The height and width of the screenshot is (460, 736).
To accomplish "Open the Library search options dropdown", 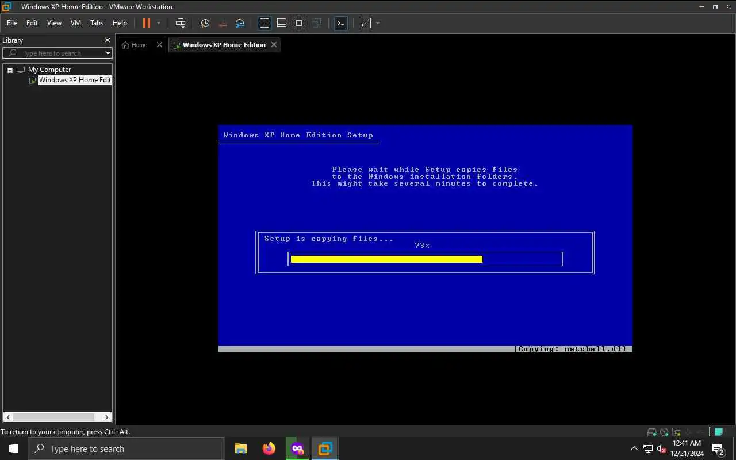I will point(108,53).
